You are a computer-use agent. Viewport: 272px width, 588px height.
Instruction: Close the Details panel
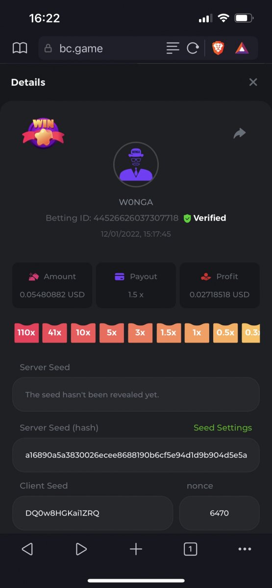click(x=253, y=82)
